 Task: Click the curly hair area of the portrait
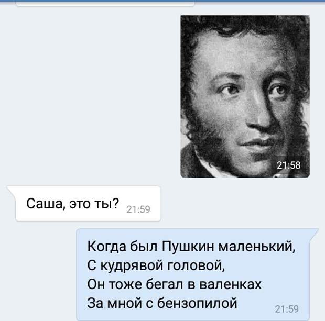click(245, 26)
